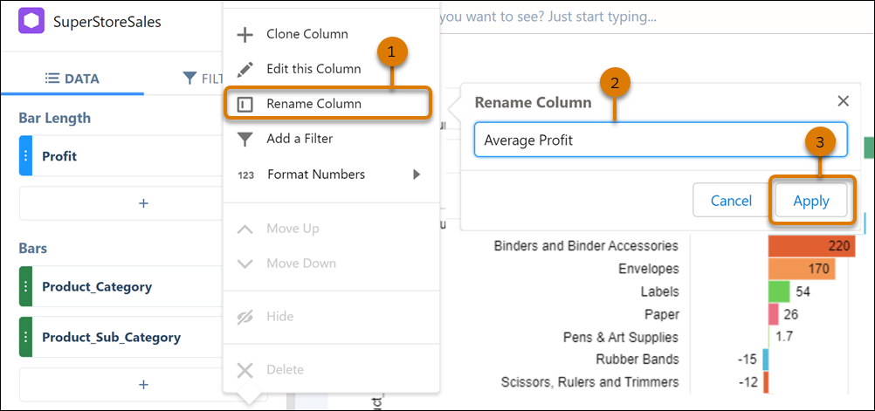Screen dimensions: 875x411
Task: Click the Delete X icon
Action: 245,370
